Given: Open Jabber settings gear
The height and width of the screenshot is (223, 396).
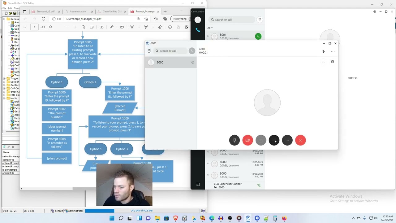Looking at the screenshot, I should (x=375, y=12).
